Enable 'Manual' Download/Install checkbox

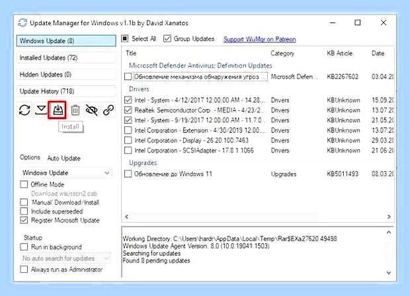pos(24,202)
